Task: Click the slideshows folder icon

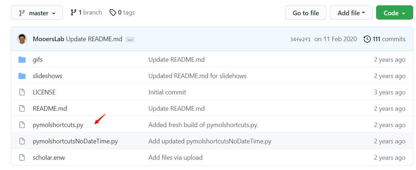Action: click(22, 76)
